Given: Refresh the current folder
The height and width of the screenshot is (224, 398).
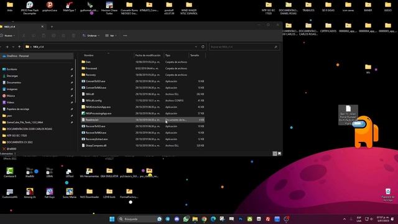Looking at the screenshot, I should pyautogui.click(x=203, y=47).
